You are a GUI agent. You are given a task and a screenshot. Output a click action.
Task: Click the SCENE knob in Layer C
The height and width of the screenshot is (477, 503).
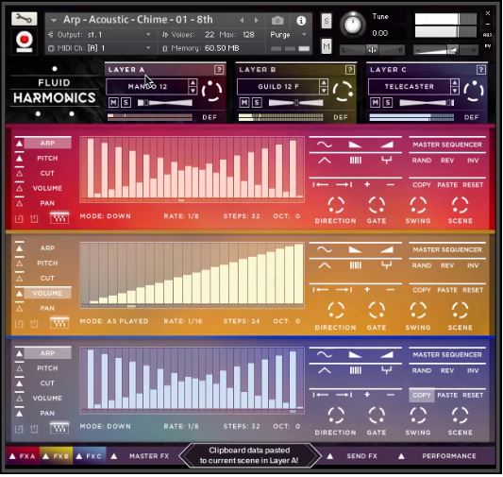click(x=460, y=416)
